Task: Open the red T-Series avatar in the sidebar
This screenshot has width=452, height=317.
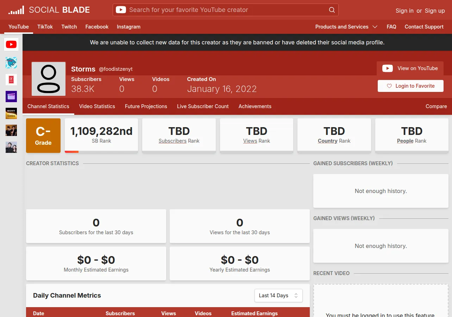Action: point(11,80)
